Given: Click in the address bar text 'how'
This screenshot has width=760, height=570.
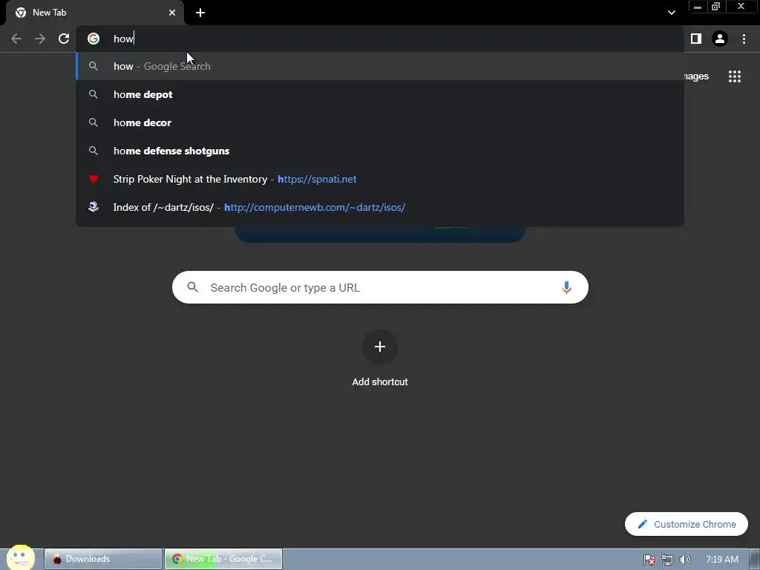Looking at the screenshot, I should click(x=123, y=39).
